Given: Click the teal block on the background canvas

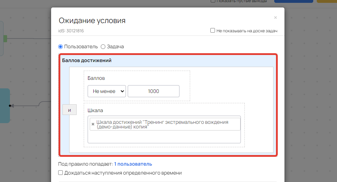Looking at the screenshot, I should [5, 106].
